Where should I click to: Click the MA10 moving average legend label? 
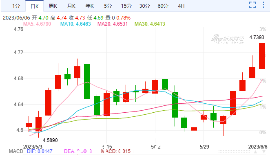pyautogui.click(x=75, y=24)
